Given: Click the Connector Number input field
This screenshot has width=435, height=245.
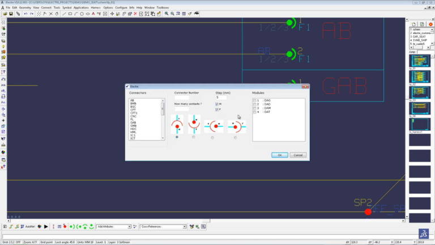Looking at the screenshot, I should [182, 98].
